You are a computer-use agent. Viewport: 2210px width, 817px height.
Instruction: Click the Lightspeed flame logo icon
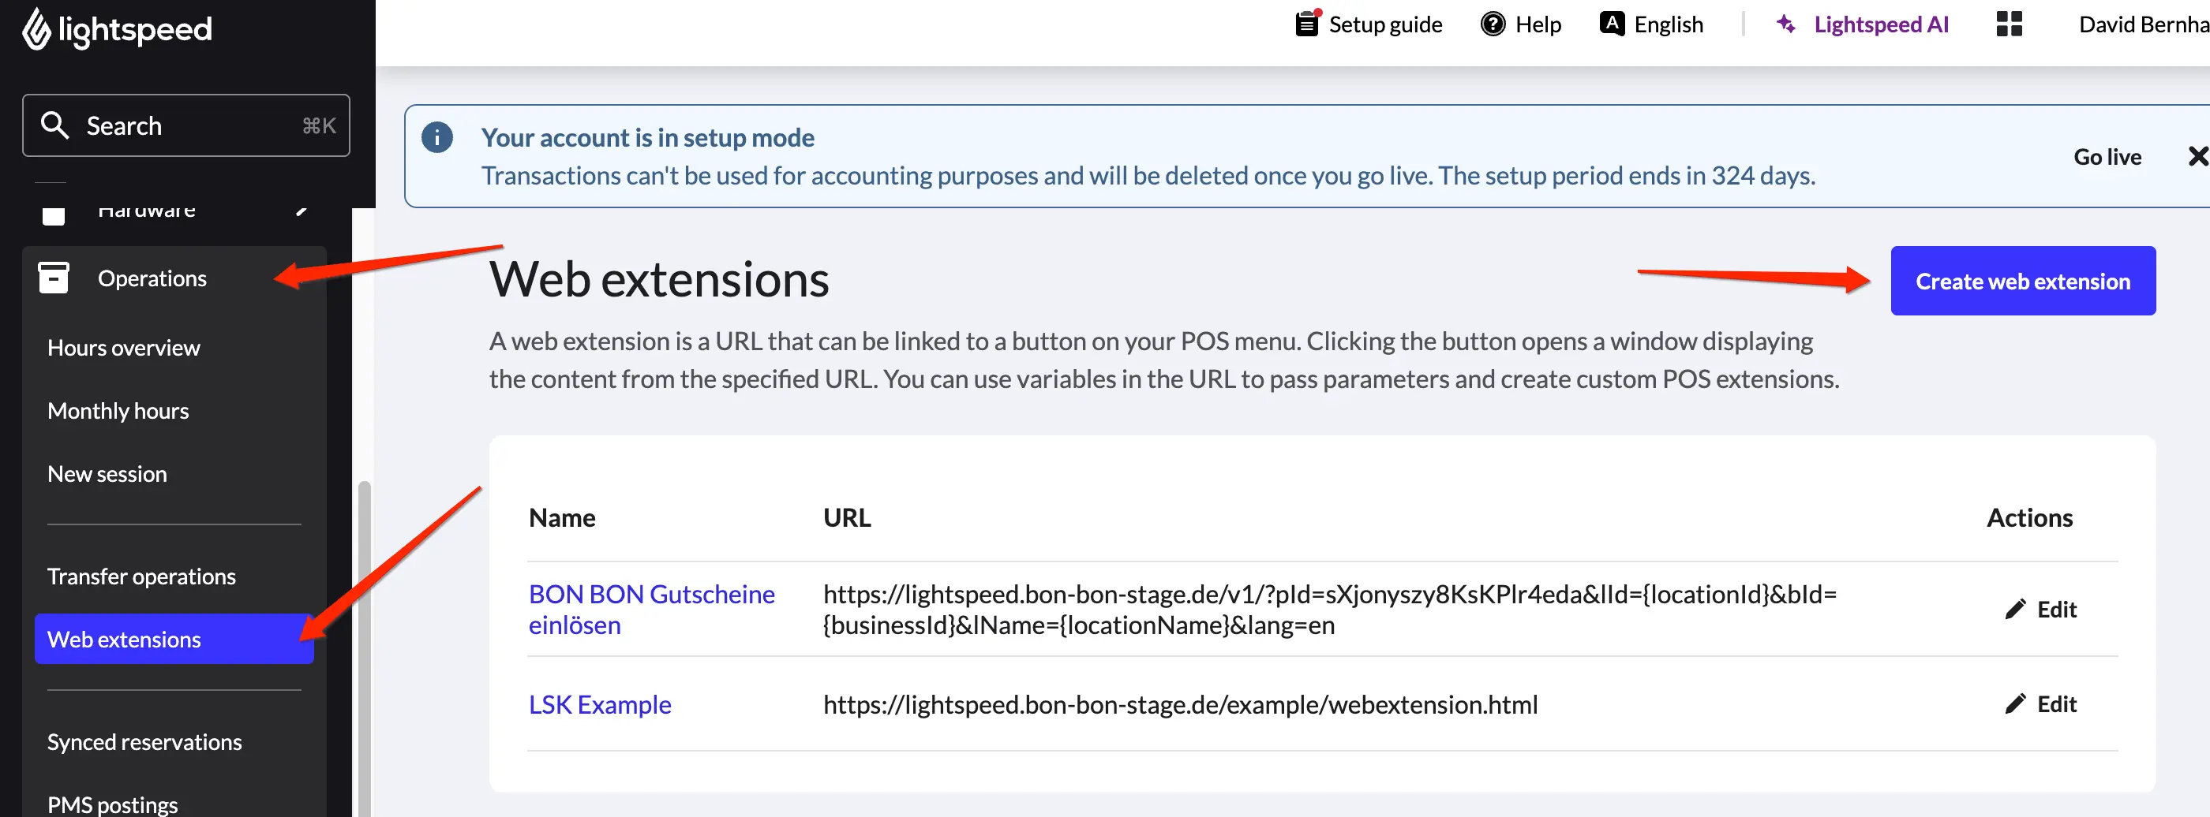click(36, 29)
